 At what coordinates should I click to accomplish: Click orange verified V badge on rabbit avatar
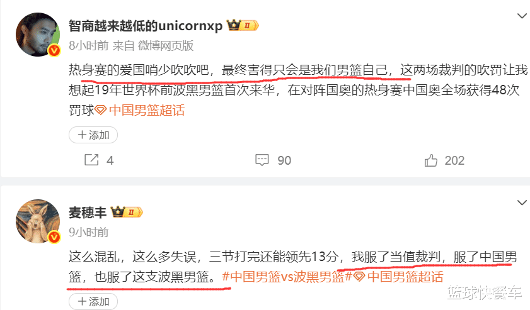[x=54, y=238]
